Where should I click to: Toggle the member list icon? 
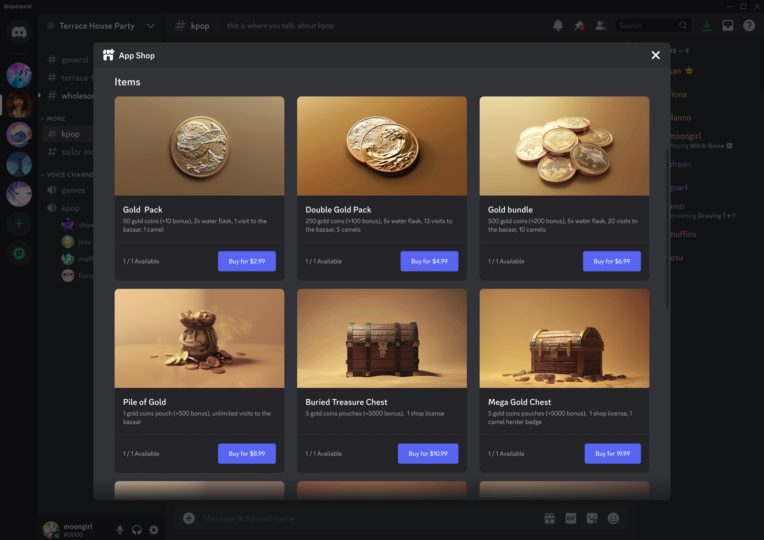pos(600,25)
